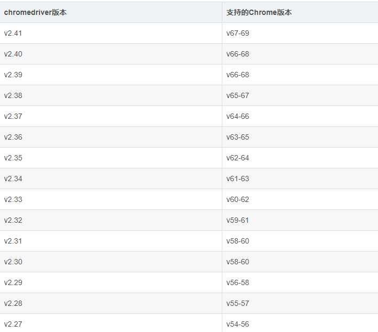378x332 pixels.
Task: Select the v61-63 Chrome version cell
Action: tap(300, 179)
